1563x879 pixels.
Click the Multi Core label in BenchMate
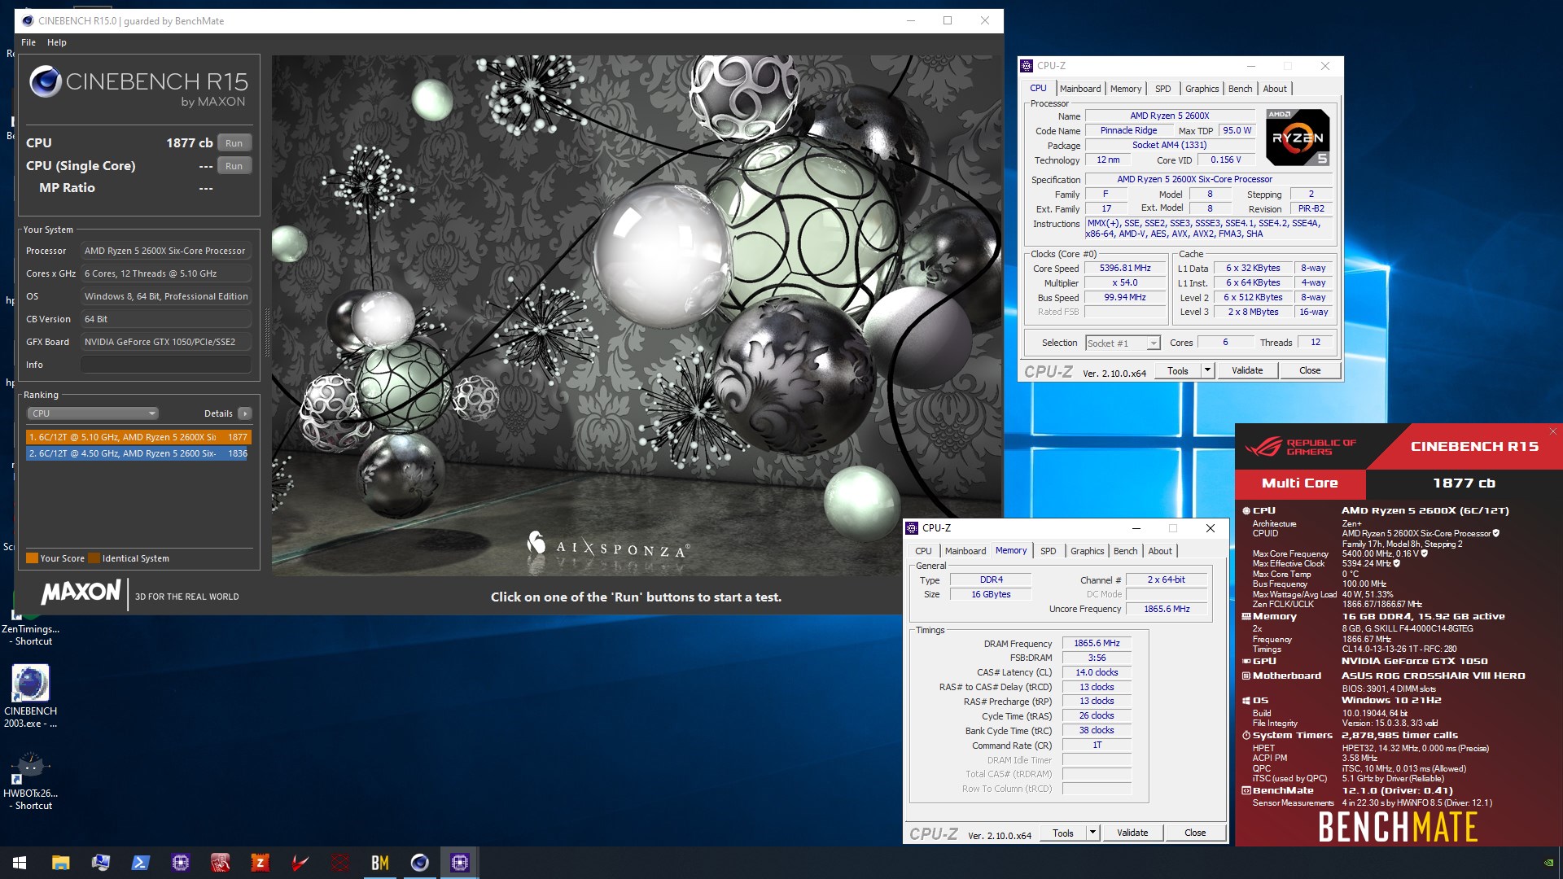pyautogui.click(x=1300, y=483)
